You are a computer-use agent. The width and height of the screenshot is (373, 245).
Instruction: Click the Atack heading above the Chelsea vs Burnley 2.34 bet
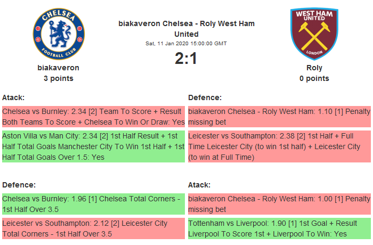pos(13,97)
